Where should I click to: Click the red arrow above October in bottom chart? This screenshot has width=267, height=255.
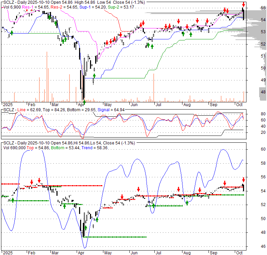[244, 179]
